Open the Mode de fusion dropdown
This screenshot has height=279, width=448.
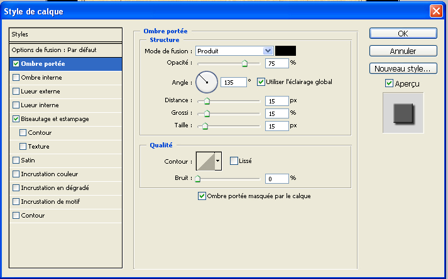234,51
